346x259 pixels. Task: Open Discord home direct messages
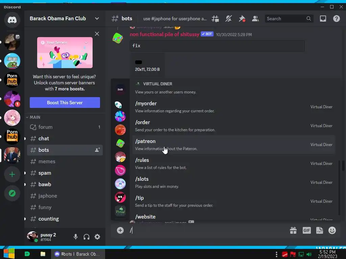[12, 20]
